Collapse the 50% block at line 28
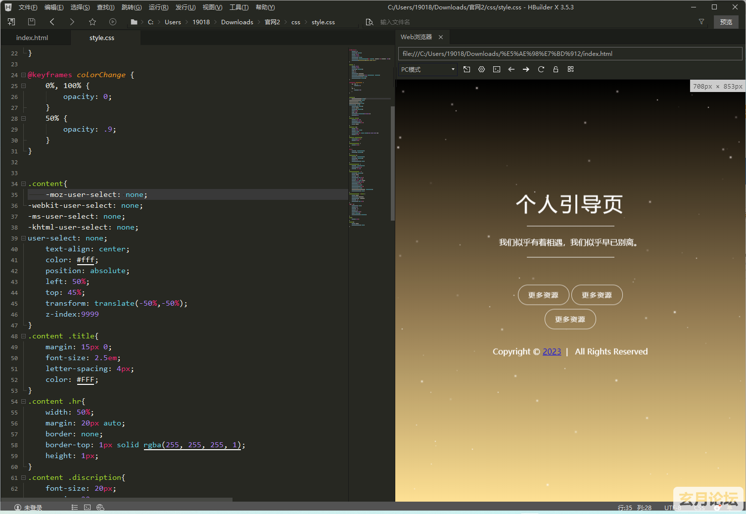 [23, 119]
